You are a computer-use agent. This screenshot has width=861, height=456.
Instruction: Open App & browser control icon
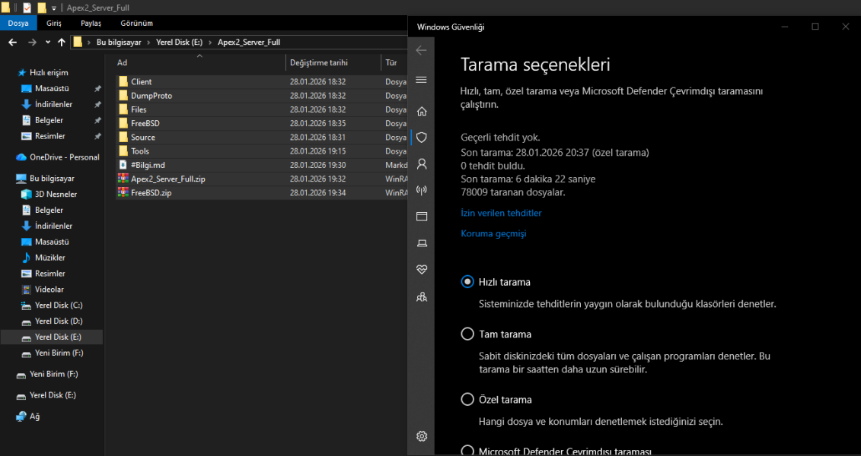click(421, 217)
